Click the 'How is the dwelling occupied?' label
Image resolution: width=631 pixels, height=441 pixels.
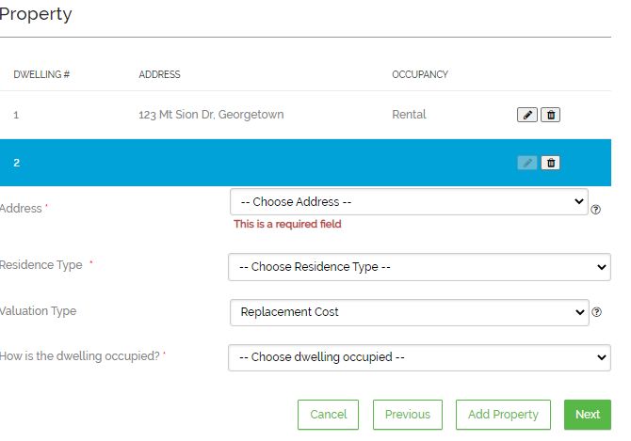pos(80,356)
